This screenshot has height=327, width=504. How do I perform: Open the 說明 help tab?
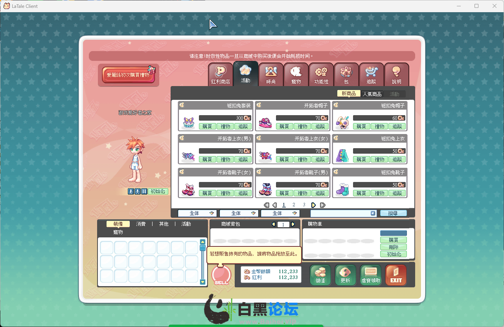pyautogui.click(x=397, y=75)
